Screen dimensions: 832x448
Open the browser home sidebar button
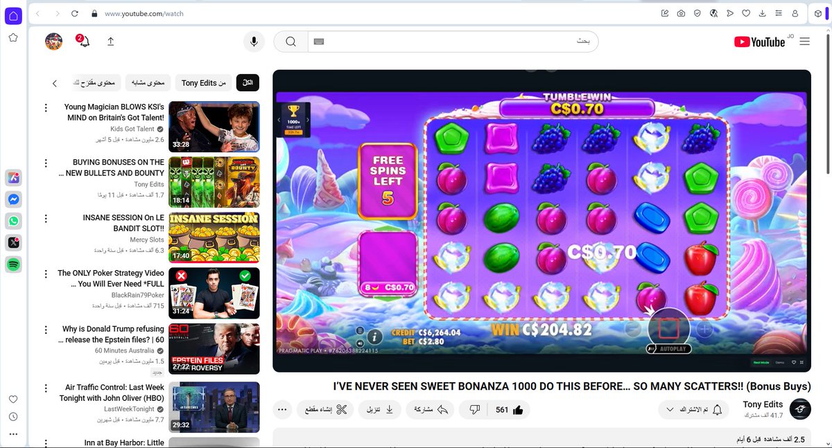[13, 16]
